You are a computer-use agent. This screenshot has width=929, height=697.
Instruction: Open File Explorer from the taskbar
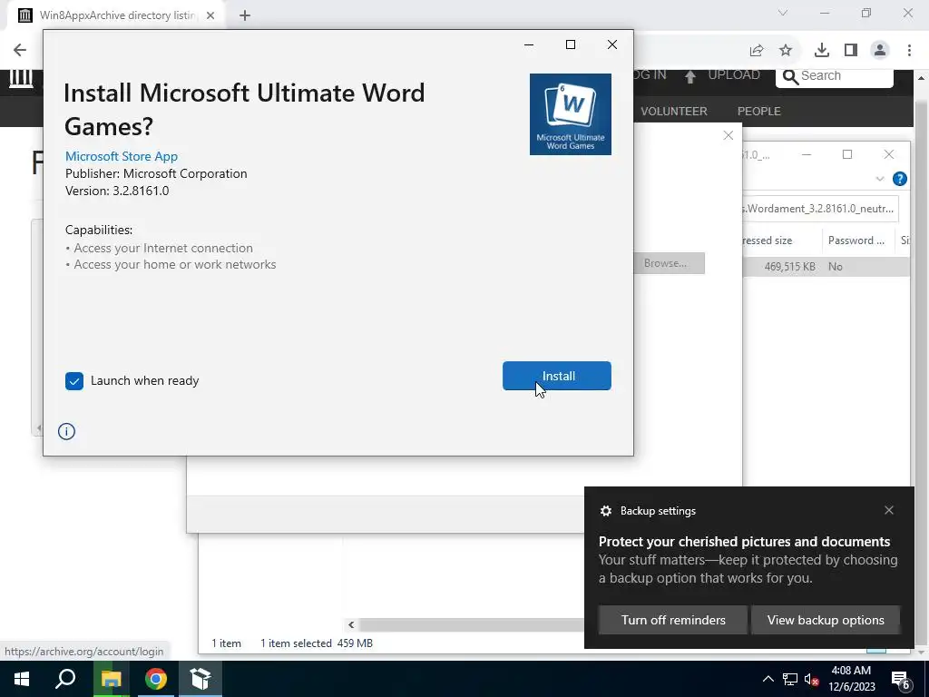tap(111, 679)
